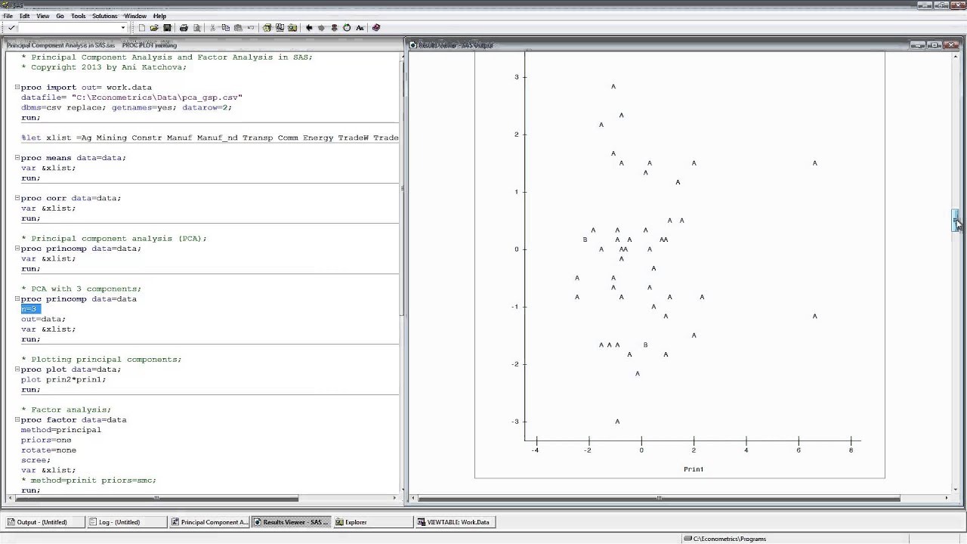Click the Results Viewer vertical scrollbar thumb
Image resolution: width=967 pixels, height=544 pixels.
[955, 221]
